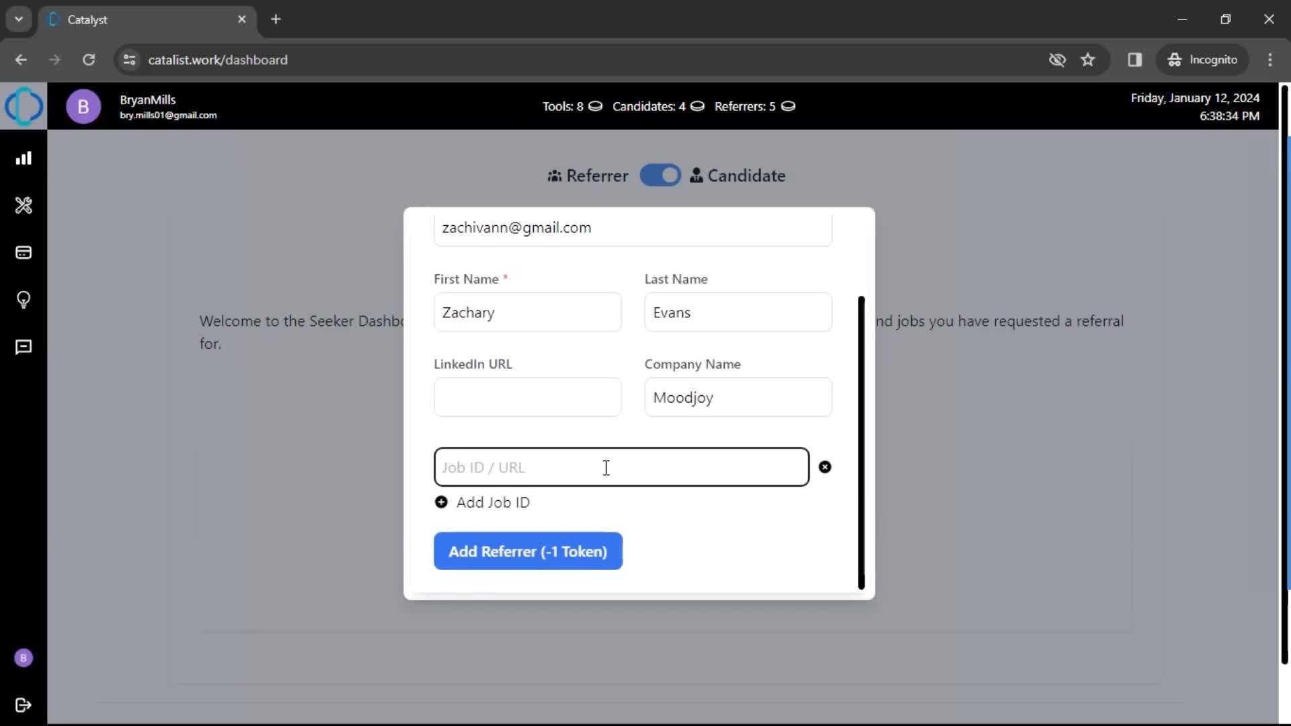Select the navigation/arrow icon bottom sidebar
This screenshot has height=726, width=1291.
tap(24, 704)
